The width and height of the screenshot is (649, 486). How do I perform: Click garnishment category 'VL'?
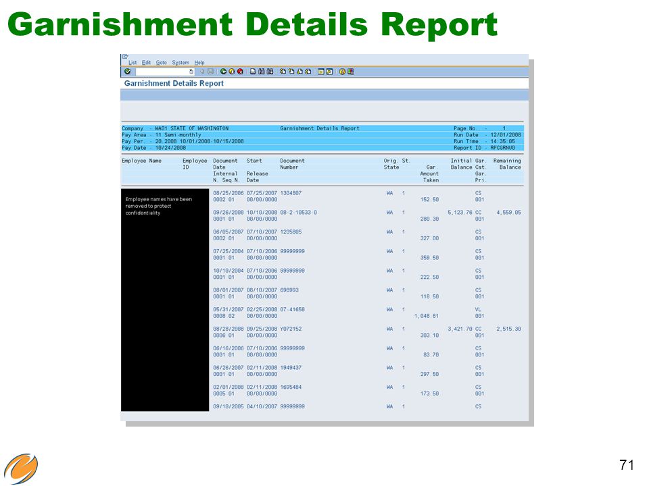[x=478, y=309]
